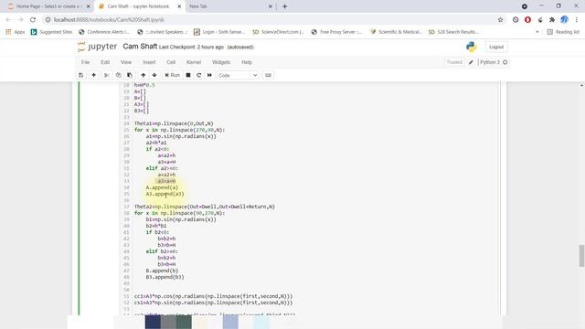The width and height of the screenshot is (585, 329).
Task: Open the cell type Code dropdown
Action: [x=238, y=75]
